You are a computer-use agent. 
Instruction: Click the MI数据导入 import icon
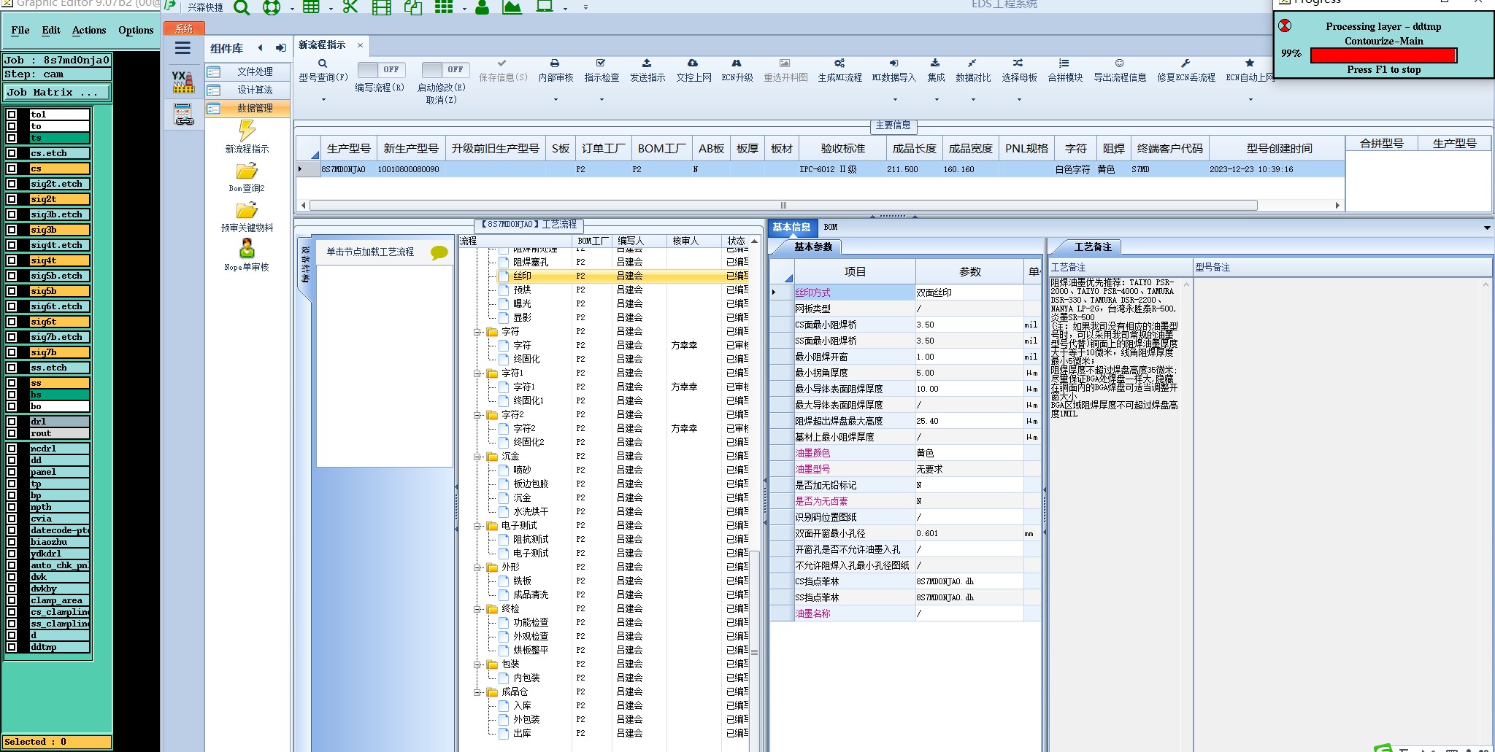click(893, 63)
